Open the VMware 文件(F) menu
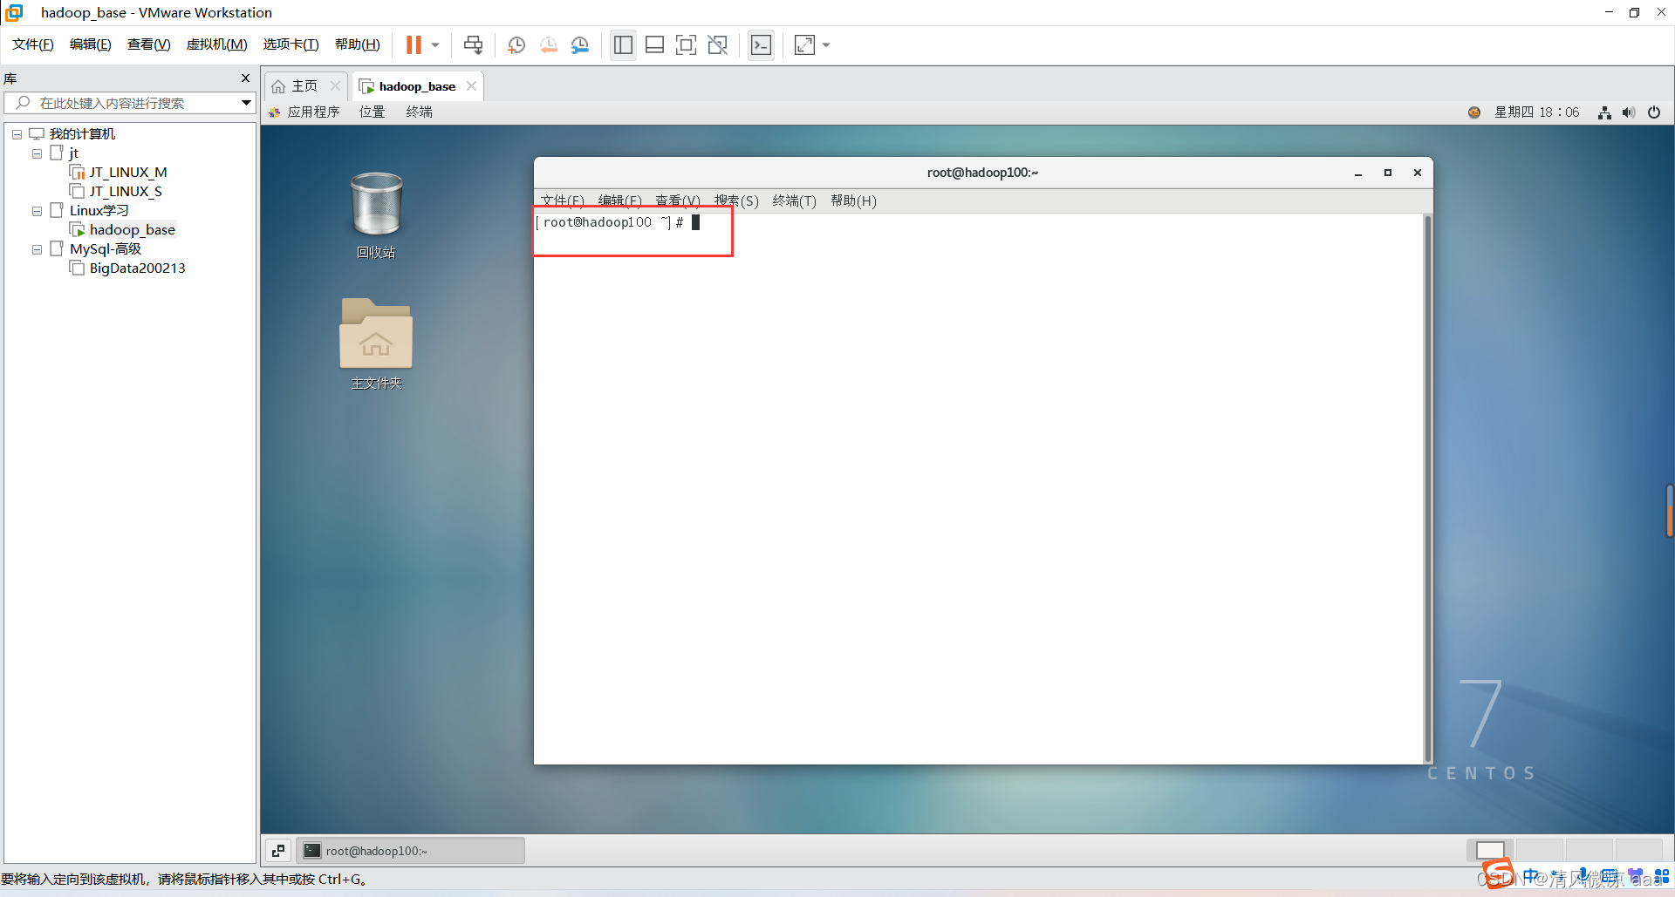Viewport: 1675px width, 897px height. point(33,44)
